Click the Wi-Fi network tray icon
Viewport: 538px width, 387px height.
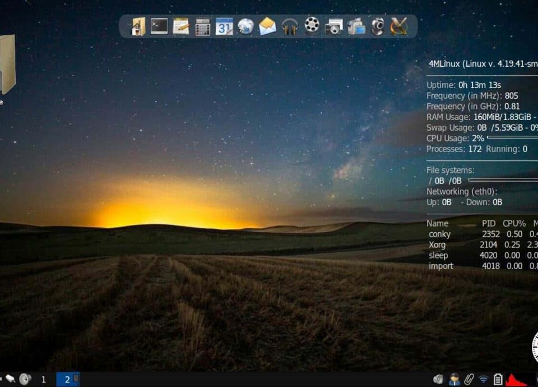(x=483, y=380)
